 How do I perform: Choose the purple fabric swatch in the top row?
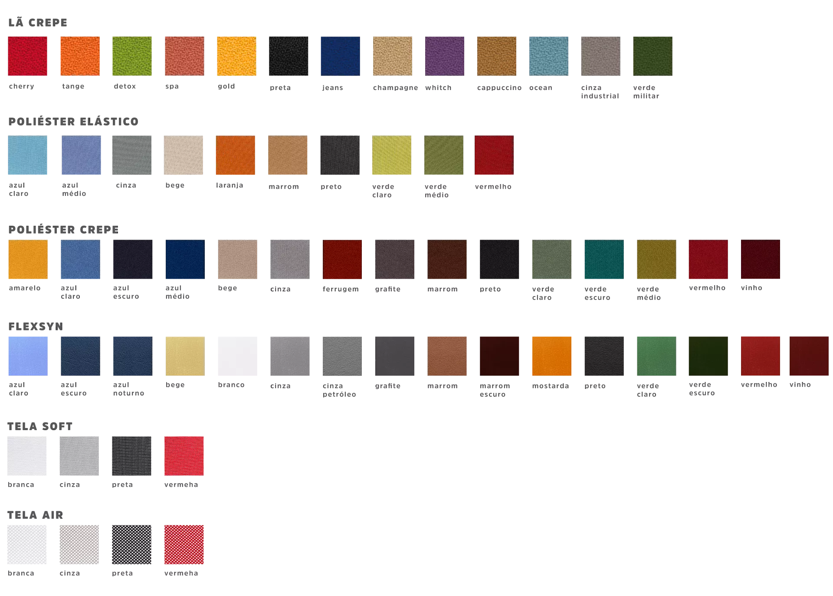[444, 56]
